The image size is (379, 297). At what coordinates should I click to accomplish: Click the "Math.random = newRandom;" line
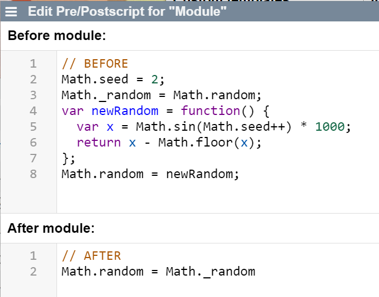pos(150,174)
